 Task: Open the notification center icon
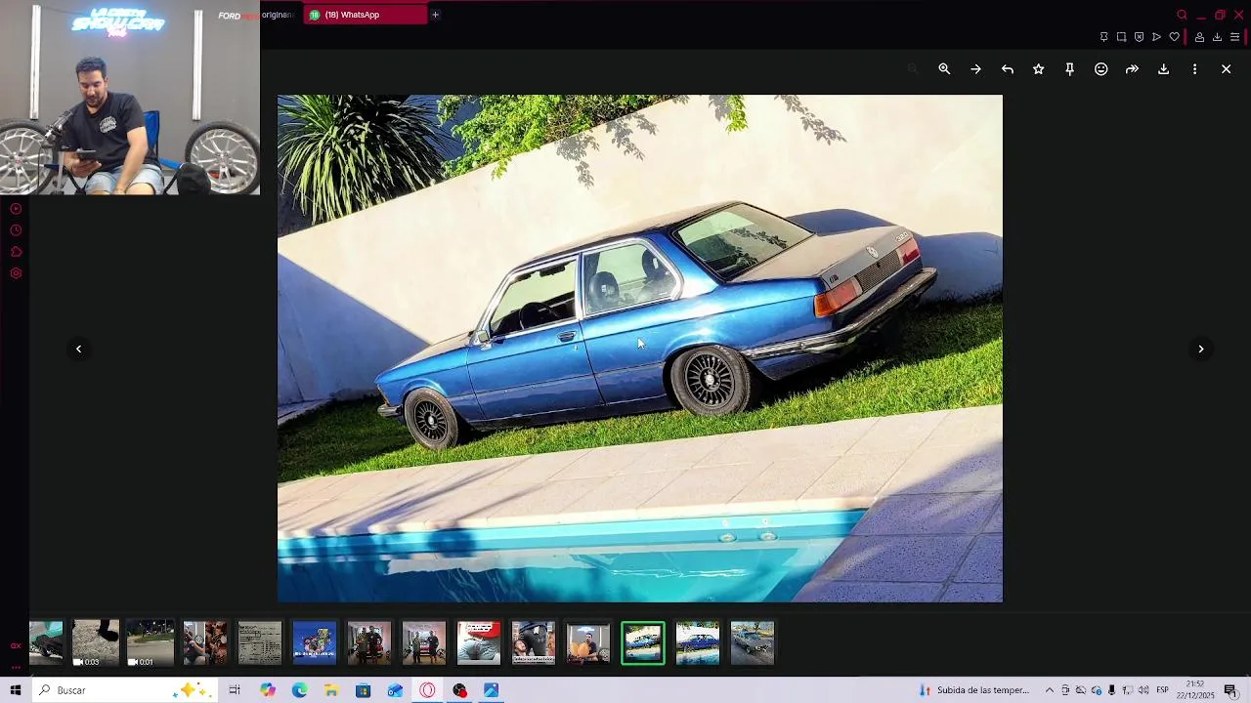[x=1230, y=690]
